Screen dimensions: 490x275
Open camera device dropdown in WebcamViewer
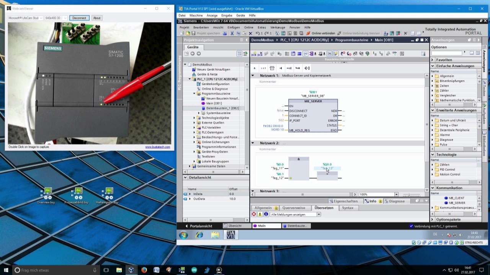coord(41,18)
